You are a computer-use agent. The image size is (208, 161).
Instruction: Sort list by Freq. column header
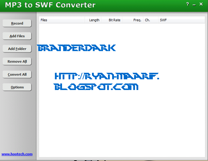pyautogui.click(x=133, y=20)
